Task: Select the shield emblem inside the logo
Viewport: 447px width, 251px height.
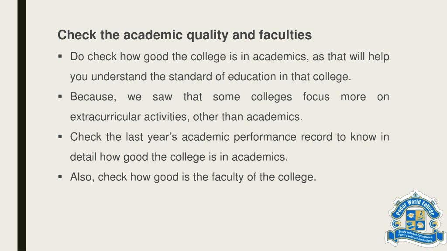Action: [x=416, y=220]
